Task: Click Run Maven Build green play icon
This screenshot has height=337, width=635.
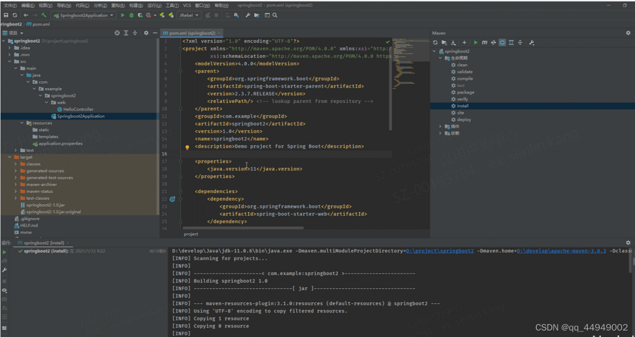Action: [x=476, y=43]
